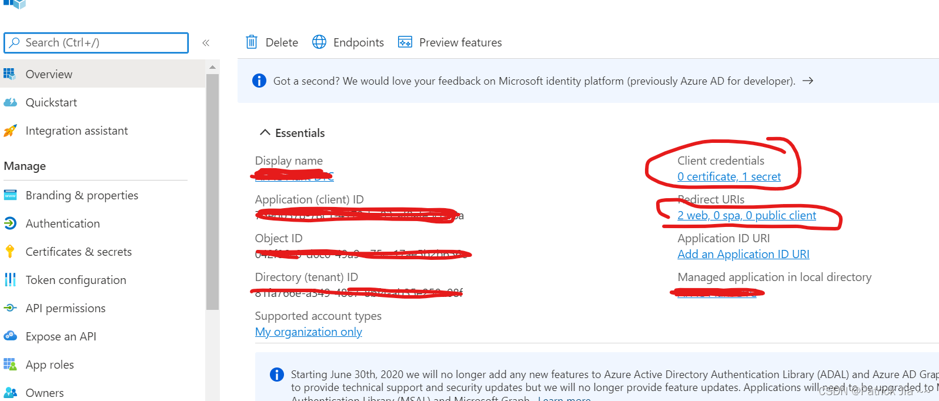Collapse the Essentials section

point(265,133)
